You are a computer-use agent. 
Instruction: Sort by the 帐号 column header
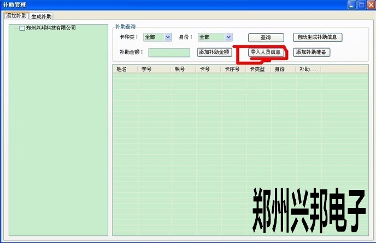click(x=184, y=69)
